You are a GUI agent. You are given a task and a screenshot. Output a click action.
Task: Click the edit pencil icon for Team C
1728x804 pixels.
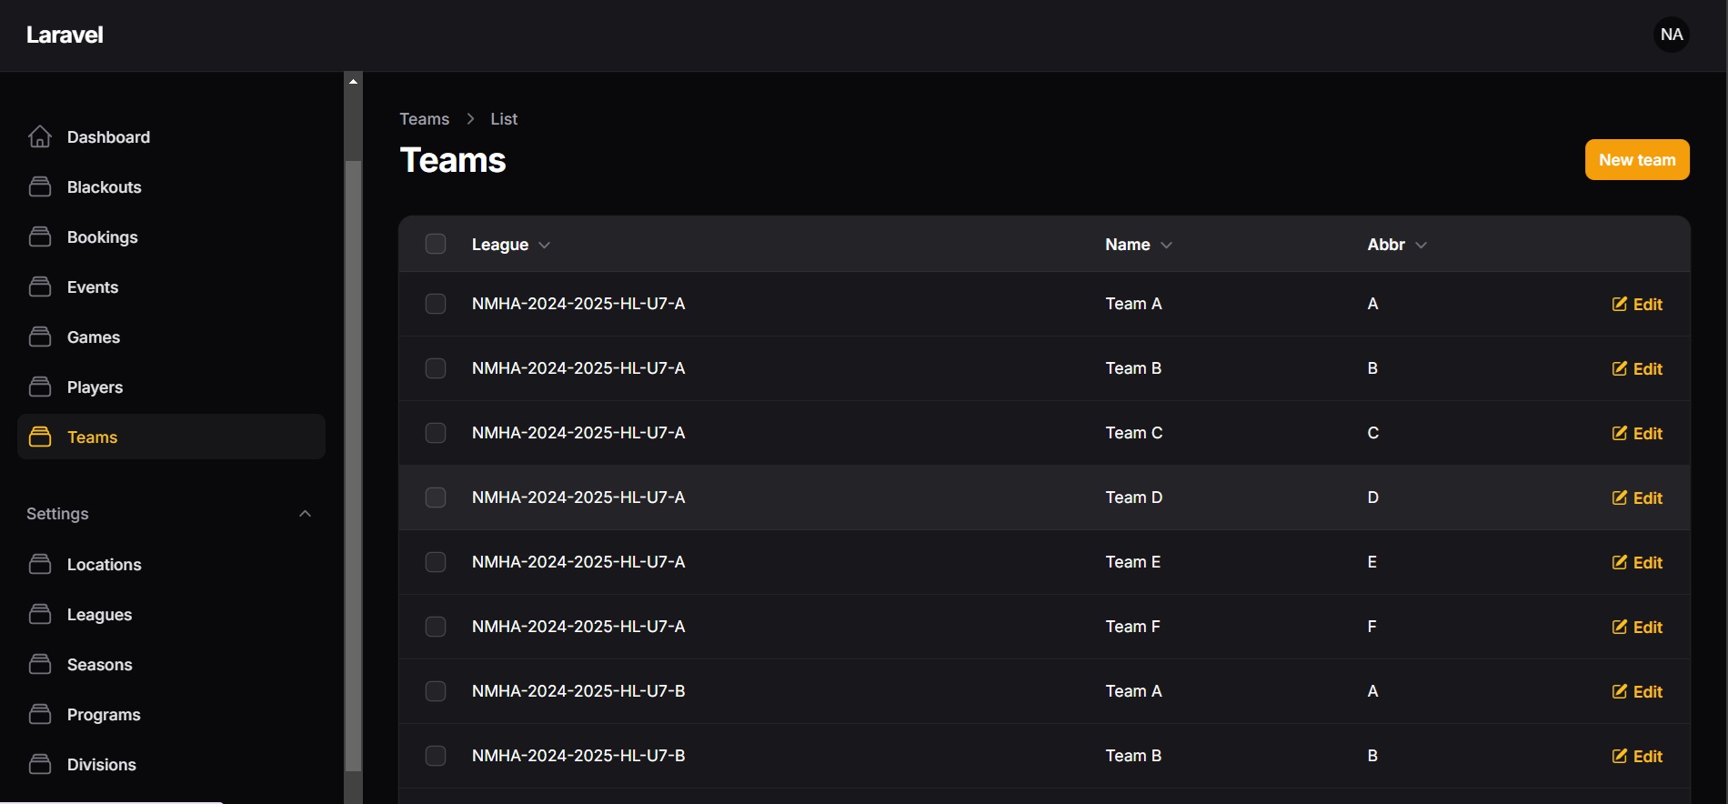[1620, 433]
